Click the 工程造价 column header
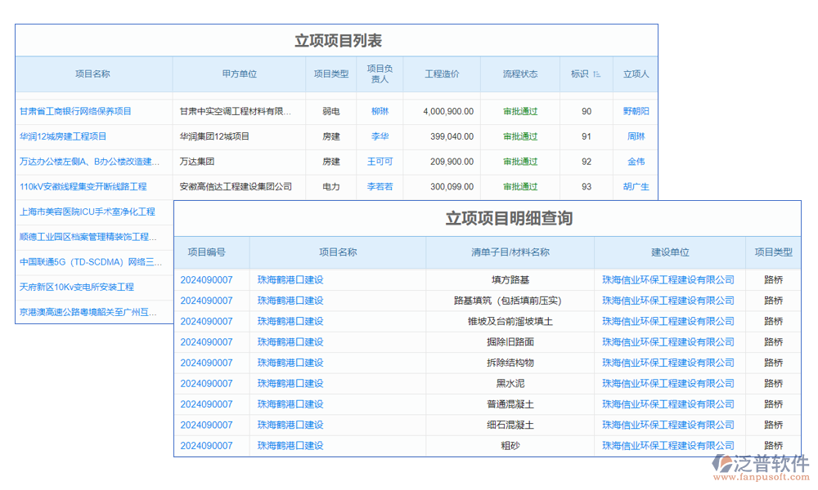The width and height of the screenshot is (818, 490). [442, 74]
